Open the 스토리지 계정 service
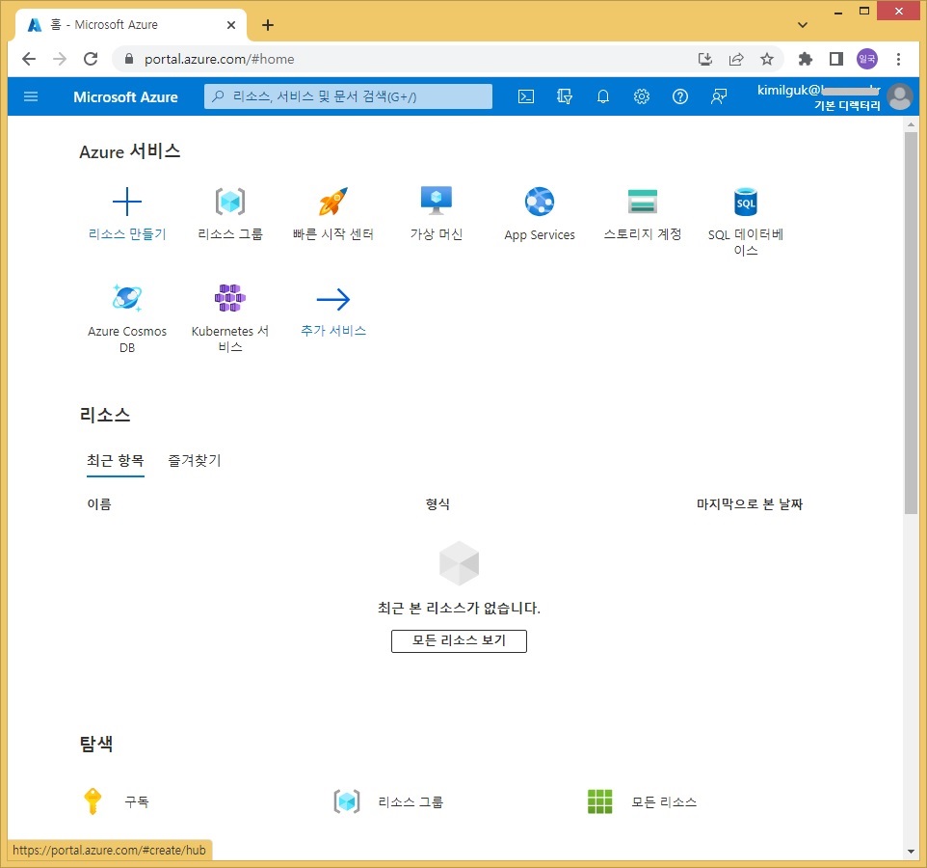 click(643, 214)
